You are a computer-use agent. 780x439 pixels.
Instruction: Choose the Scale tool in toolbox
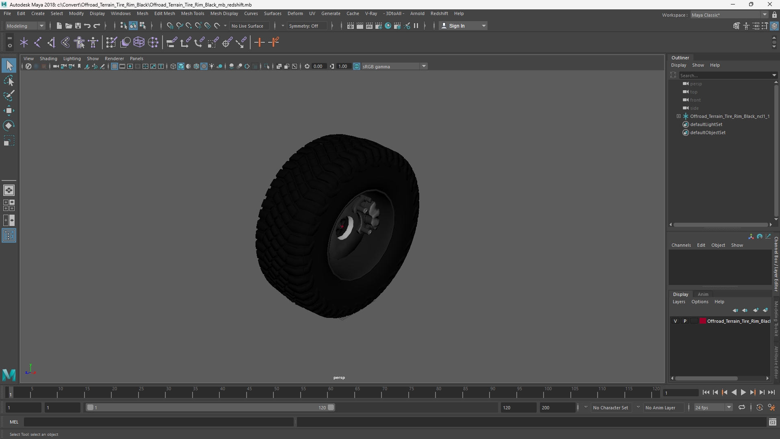pyautogui.click(x=9, y=141)
